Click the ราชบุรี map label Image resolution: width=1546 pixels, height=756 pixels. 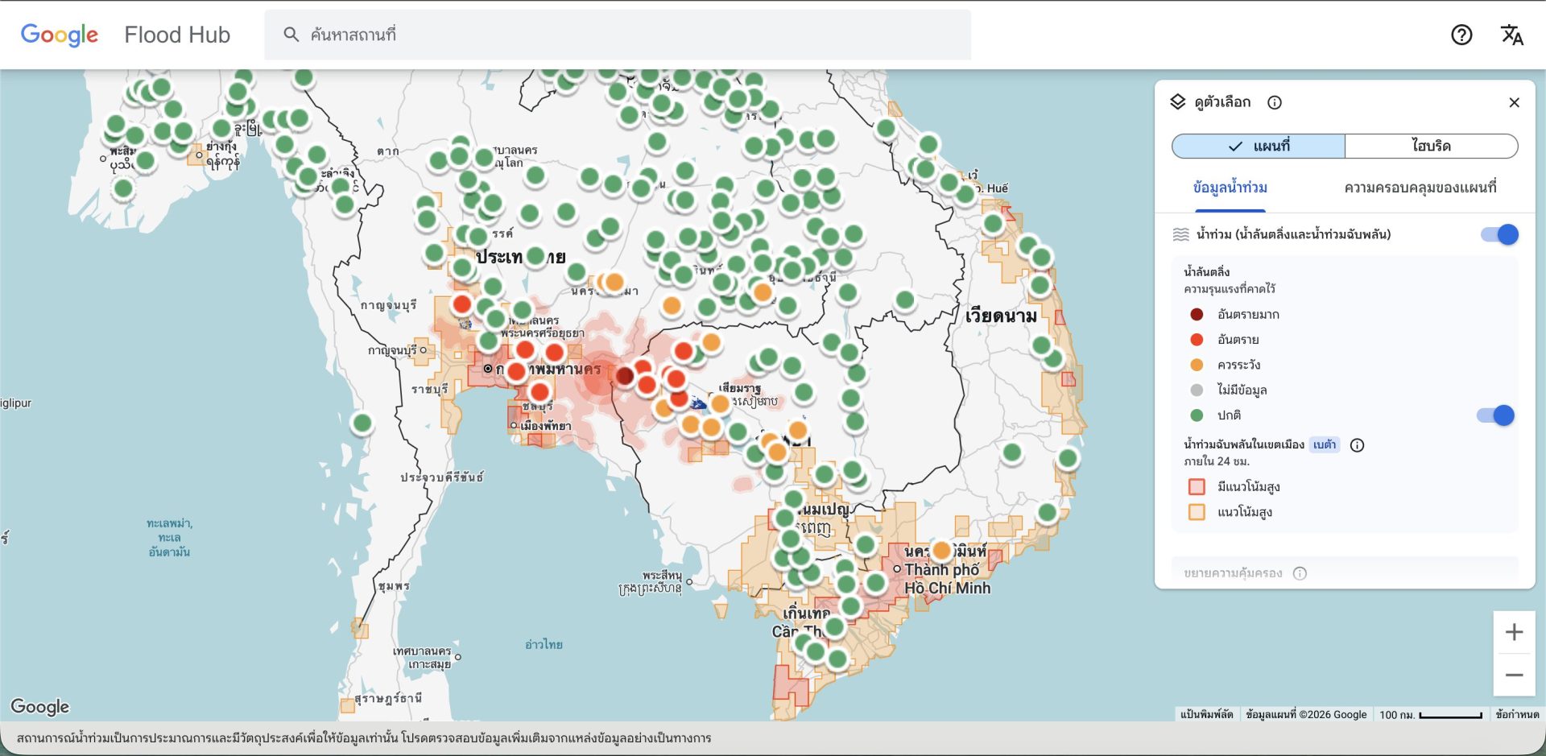[430, 389]
